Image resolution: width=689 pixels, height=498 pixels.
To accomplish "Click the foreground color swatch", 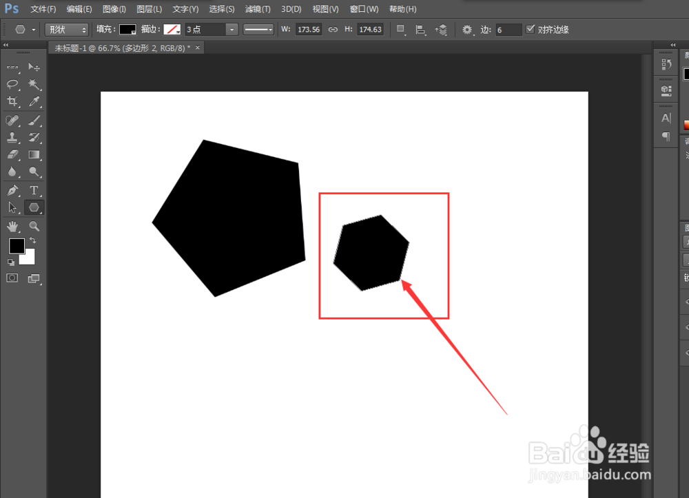I will point(17,246).
